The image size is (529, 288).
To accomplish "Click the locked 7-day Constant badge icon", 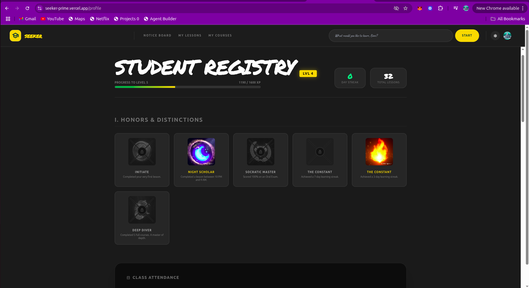I will tap(320, 152).
